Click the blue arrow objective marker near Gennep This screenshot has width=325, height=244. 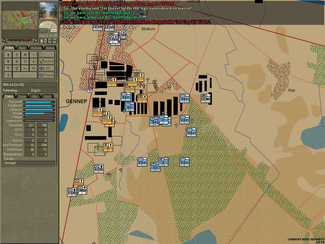90,90
